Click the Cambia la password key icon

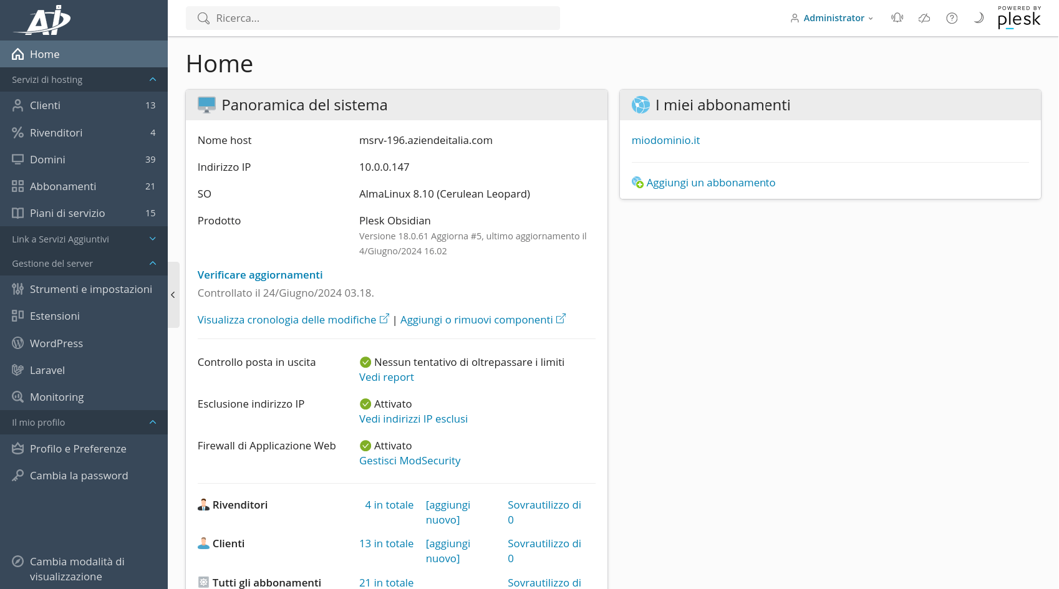point(17,476)
